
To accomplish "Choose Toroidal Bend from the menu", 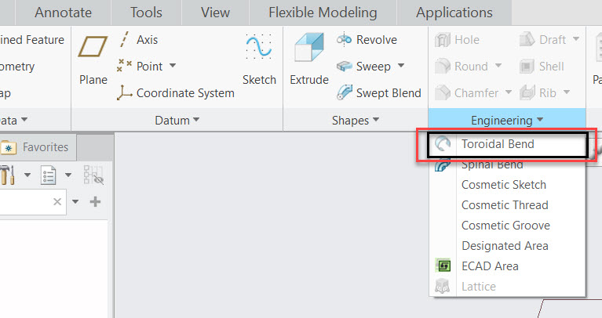I will [498, 144].
